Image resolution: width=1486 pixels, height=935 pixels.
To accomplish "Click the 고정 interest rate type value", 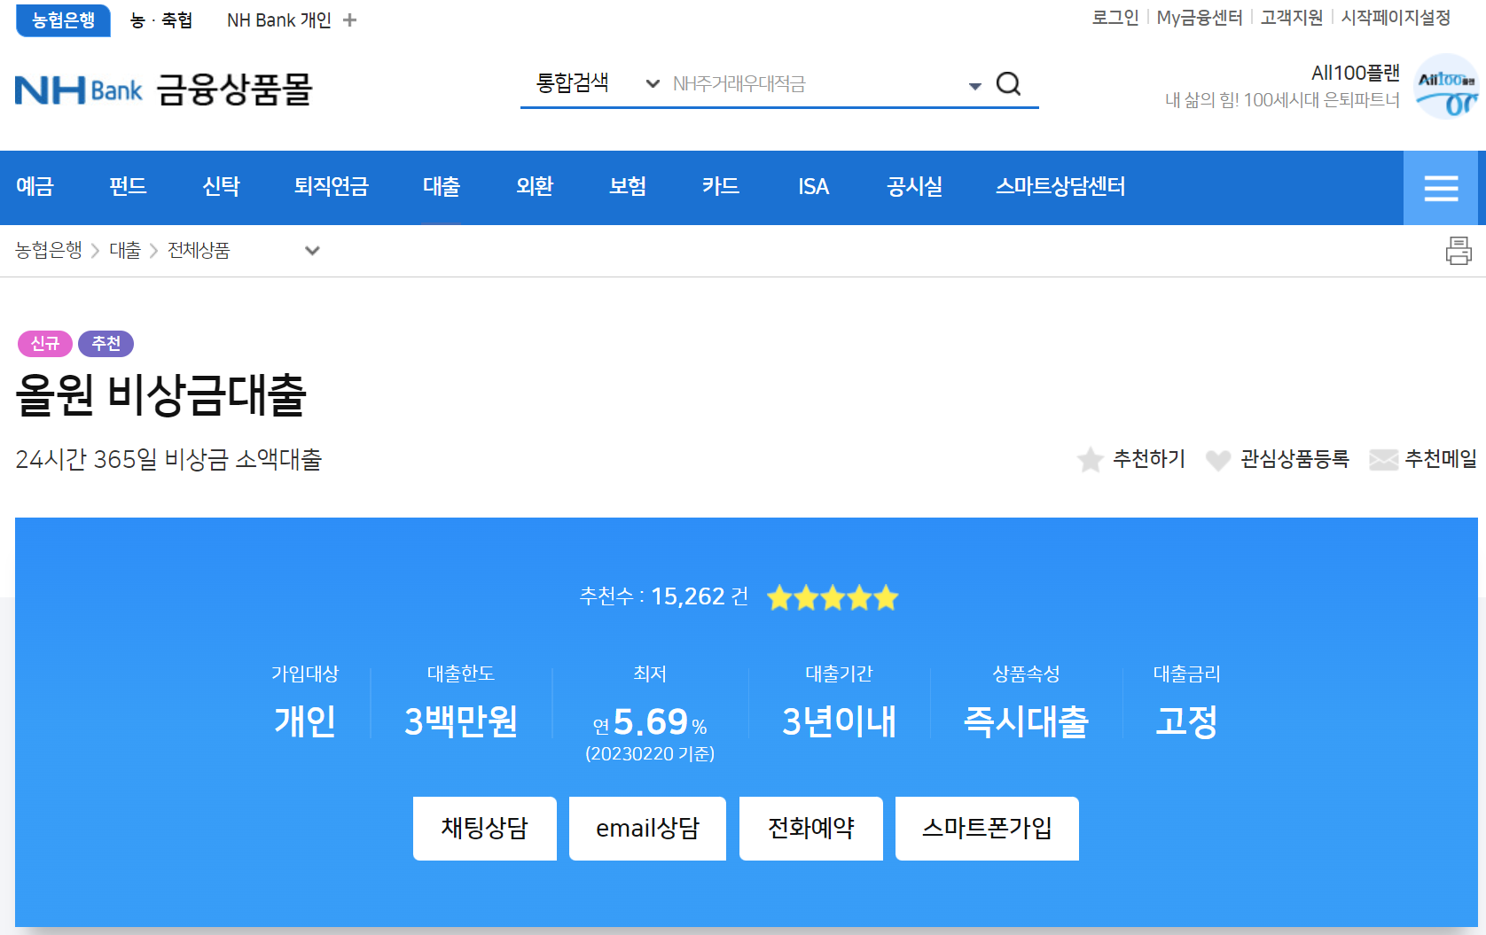I will coord(1186,721).
